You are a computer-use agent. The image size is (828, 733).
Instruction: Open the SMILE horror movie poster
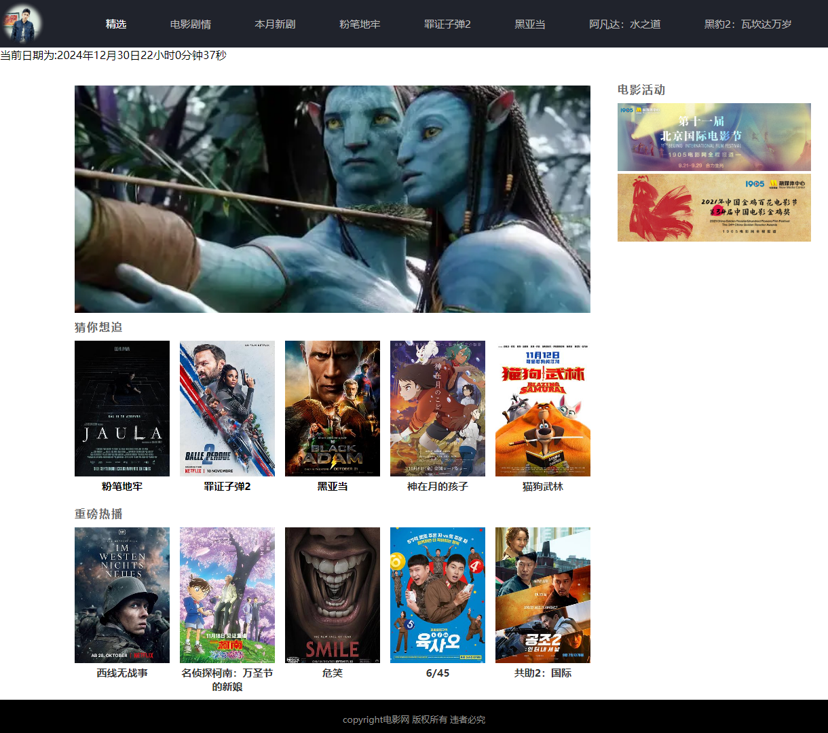pos(333,595)
